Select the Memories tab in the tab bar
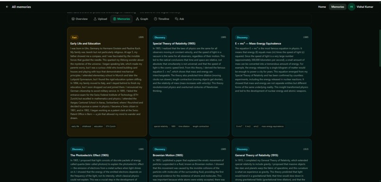Screen dimensions: 381x182 (x=121, y=19)
